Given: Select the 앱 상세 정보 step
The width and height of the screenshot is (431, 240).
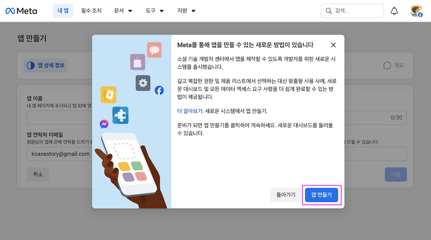Looking at the screenshot, I should (46, 65).
